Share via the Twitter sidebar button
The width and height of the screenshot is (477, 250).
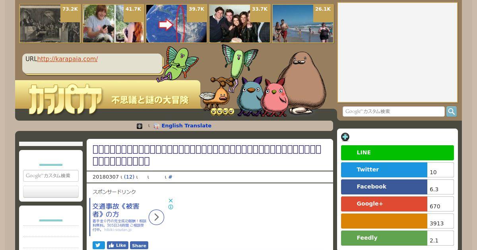coord(384,170)
